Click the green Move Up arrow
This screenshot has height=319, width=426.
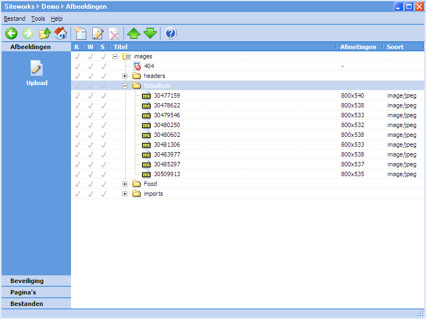coord(134,33)
